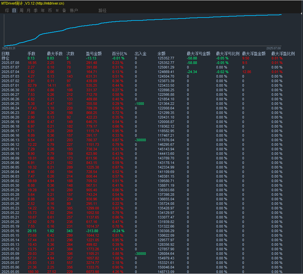Click the 手数 column header
Viewport: 303px width, 274px height.
click(x=32, y=54)
